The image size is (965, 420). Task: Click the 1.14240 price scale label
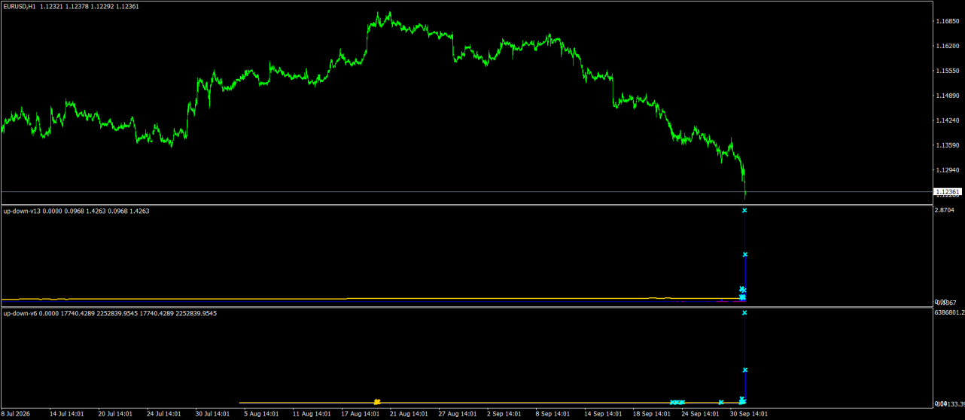(947, 120)
